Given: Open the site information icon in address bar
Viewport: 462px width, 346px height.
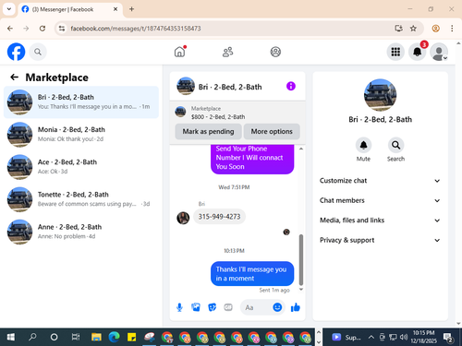Looking at the screenshot, I should [x=62, y=29].
